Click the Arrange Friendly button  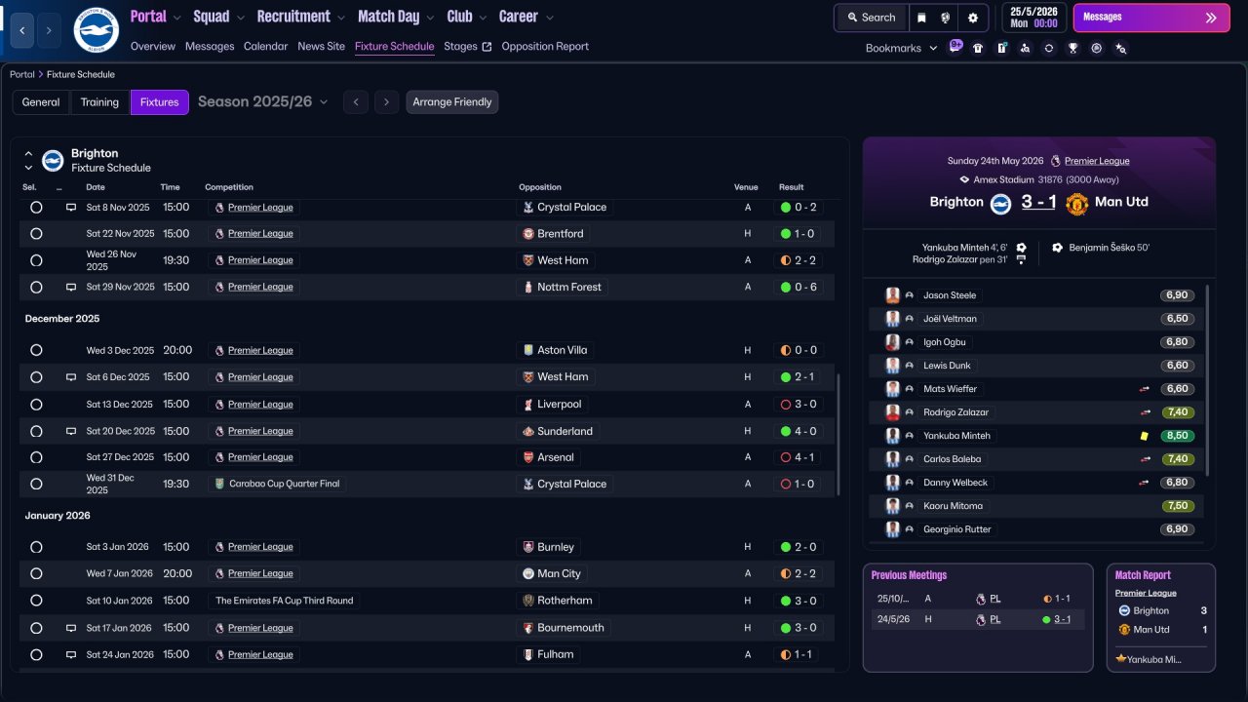[x=452, y=102]
